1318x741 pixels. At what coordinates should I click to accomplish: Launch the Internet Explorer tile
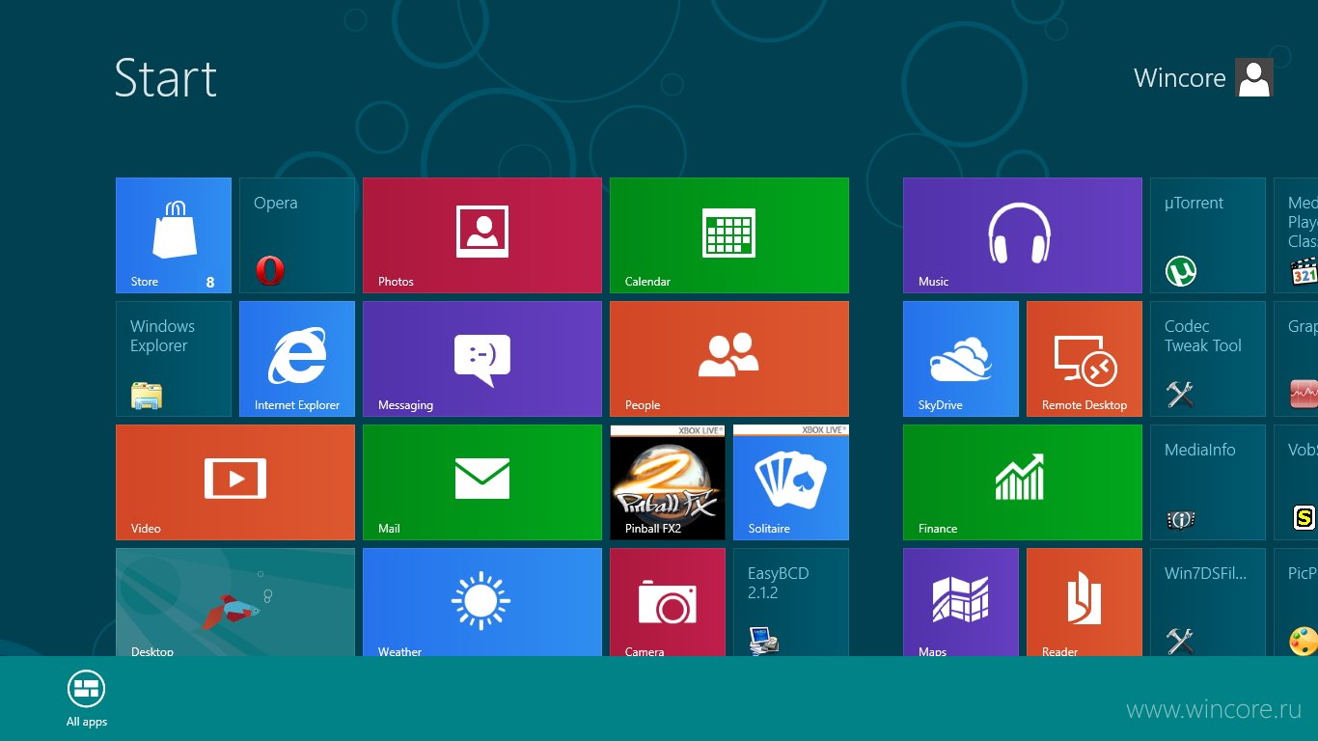coord(297,359)
